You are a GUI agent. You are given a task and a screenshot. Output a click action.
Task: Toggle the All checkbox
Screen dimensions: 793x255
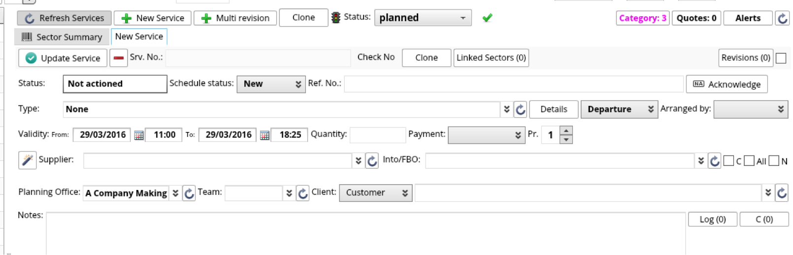tap(749, 161)
